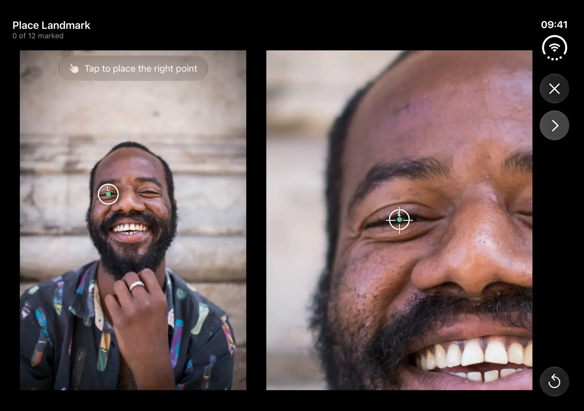Tap the Wi-Fi connection status icon
The width and height of the screenshot is (584, 411).
[x=554, y=48]
